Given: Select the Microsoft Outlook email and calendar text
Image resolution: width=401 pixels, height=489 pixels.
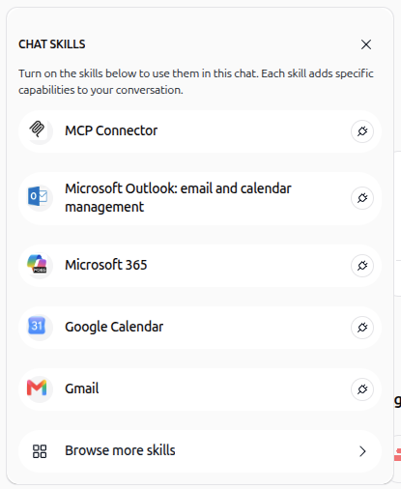Looking at the screenshot, I should pos(178,197).
